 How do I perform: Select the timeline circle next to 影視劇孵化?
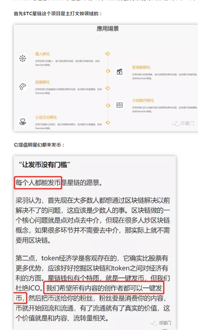pos(108,71)
